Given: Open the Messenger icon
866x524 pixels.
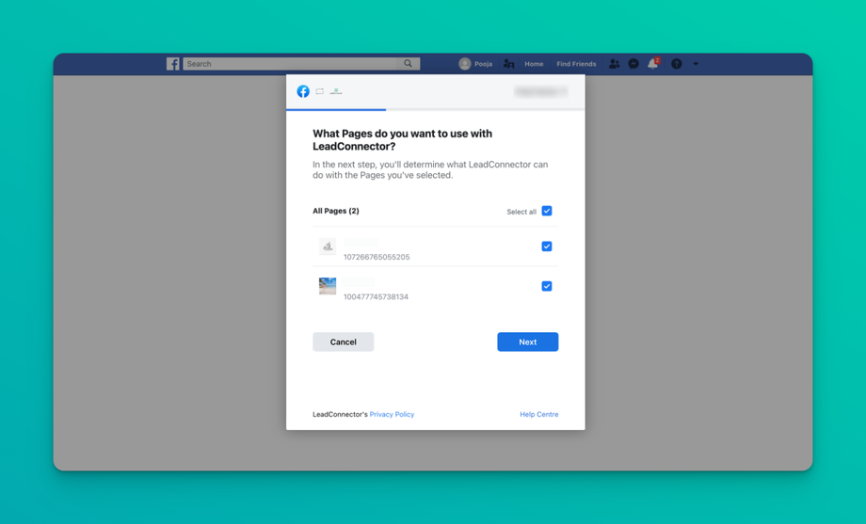Looking at the screenshot, I should (633, 64).
